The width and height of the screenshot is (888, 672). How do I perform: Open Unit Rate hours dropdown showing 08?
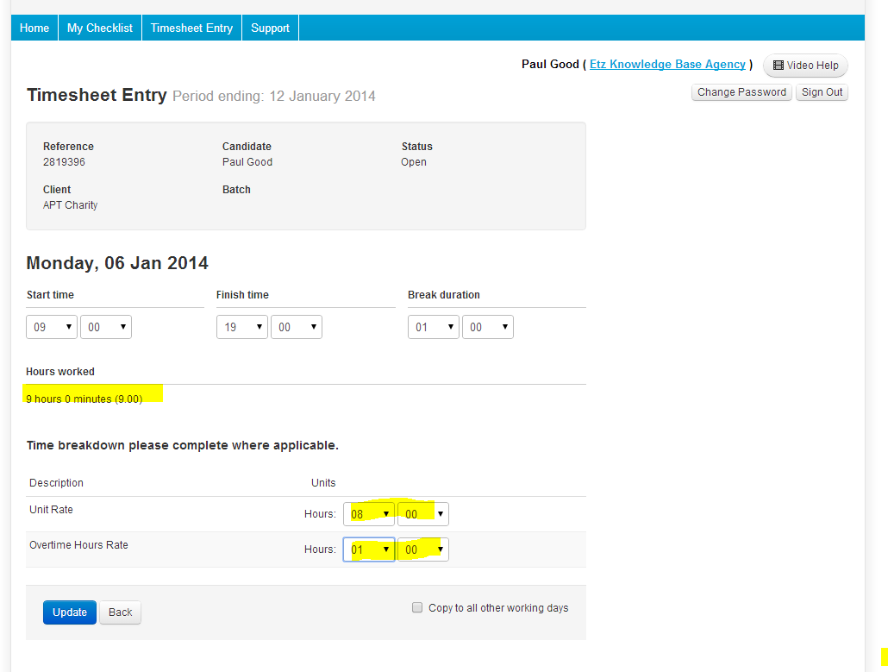point(369,514)
